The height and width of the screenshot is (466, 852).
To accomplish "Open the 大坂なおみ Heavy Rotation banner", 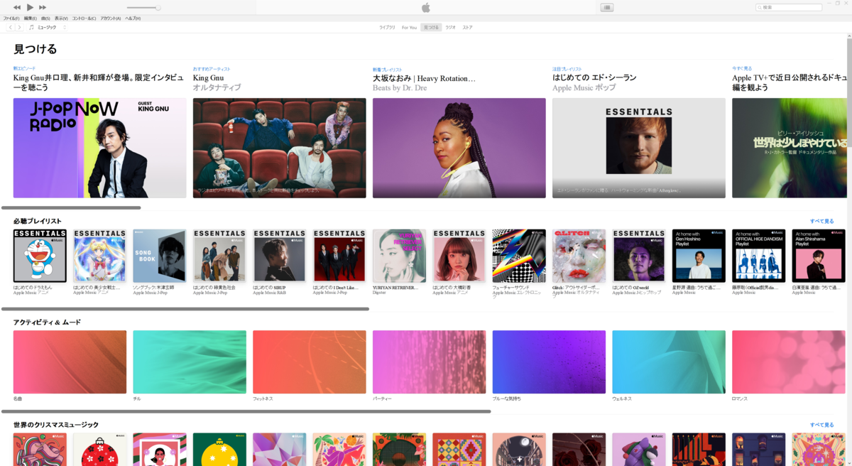I will click(x=459, y=148).
